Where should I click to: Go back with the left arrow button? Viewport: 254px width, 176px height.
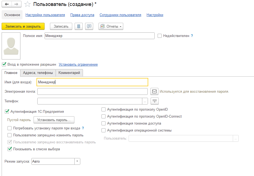[x=7, y=4]
